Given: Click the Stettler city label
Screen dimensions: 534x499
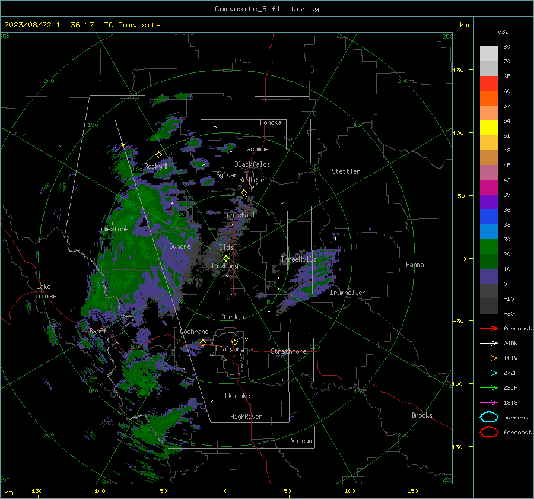Looking at the screenshot, I should 346,171.
